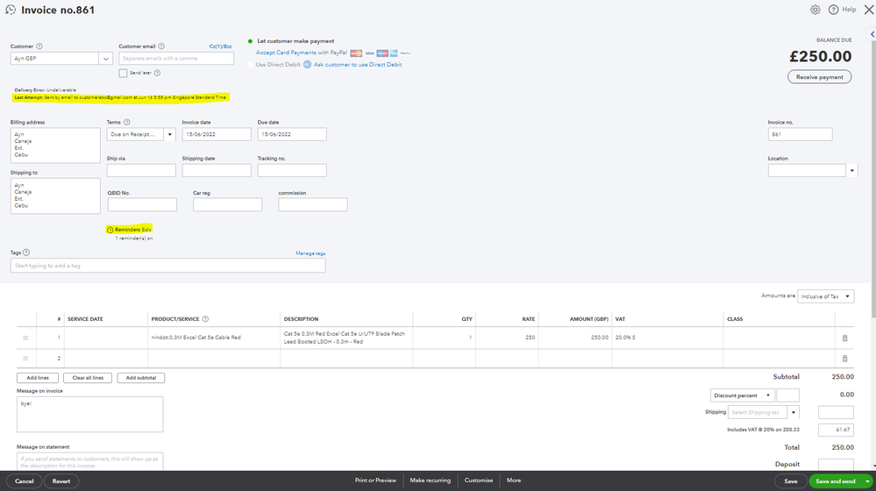Click the Clear all lines button
The height and width of the screenshot is (491, 876).
pos(88,378)
